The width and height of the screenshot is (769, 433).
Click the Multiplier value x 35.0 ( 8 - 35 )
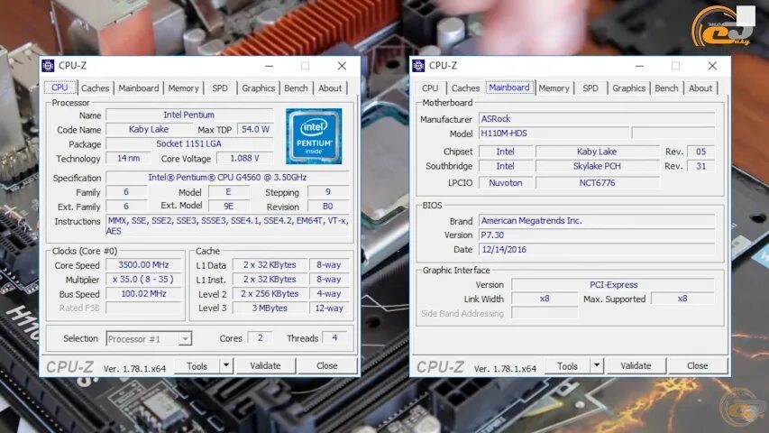tap(143, 280)
